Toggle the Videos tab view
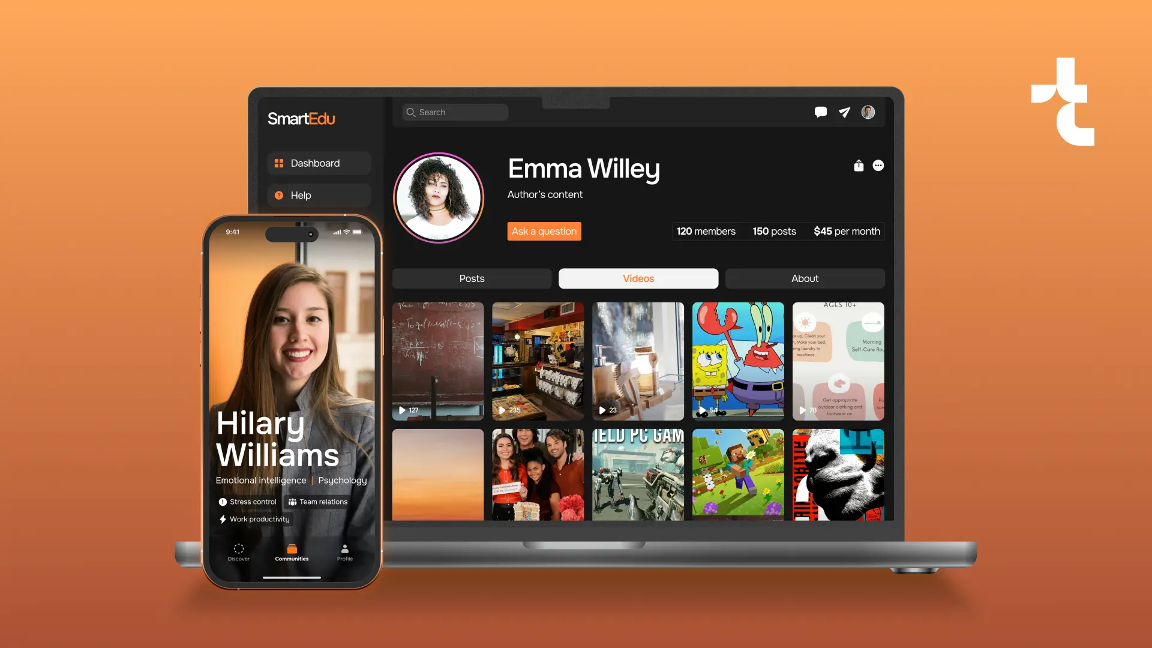 (638, 278)
